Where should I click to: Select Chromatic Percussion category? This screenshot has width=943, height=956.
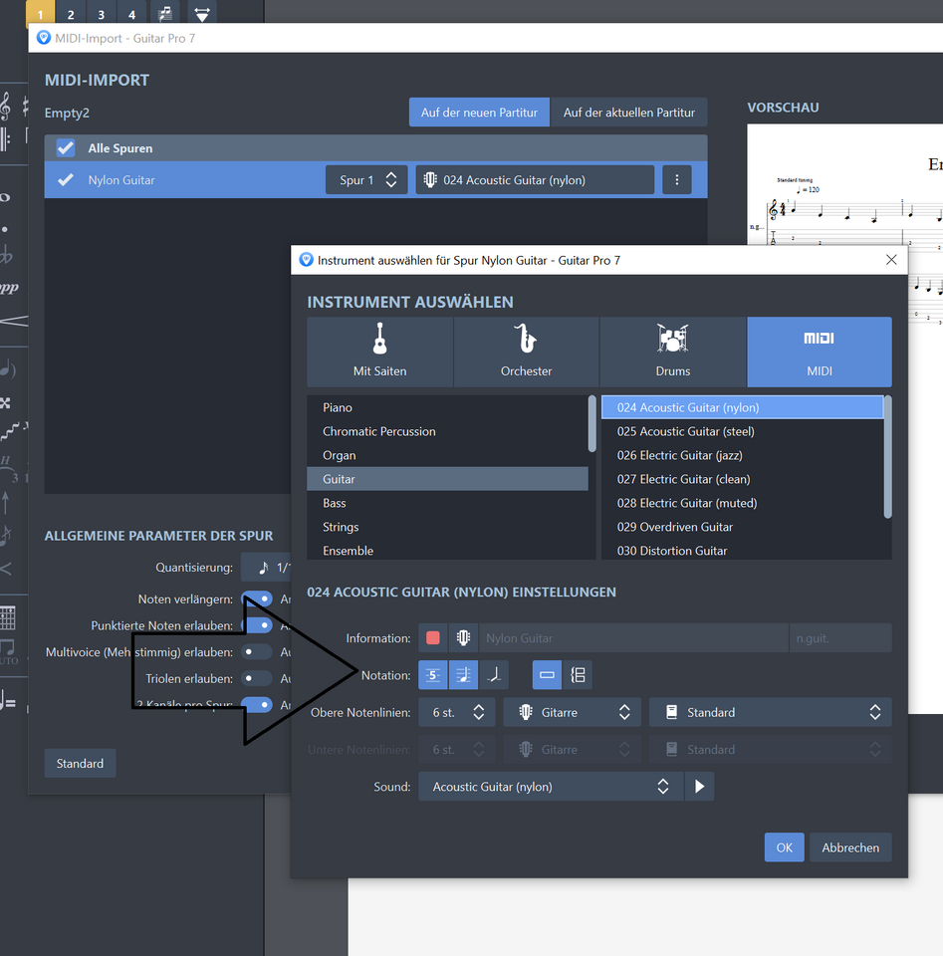click(x=447, y=431)
